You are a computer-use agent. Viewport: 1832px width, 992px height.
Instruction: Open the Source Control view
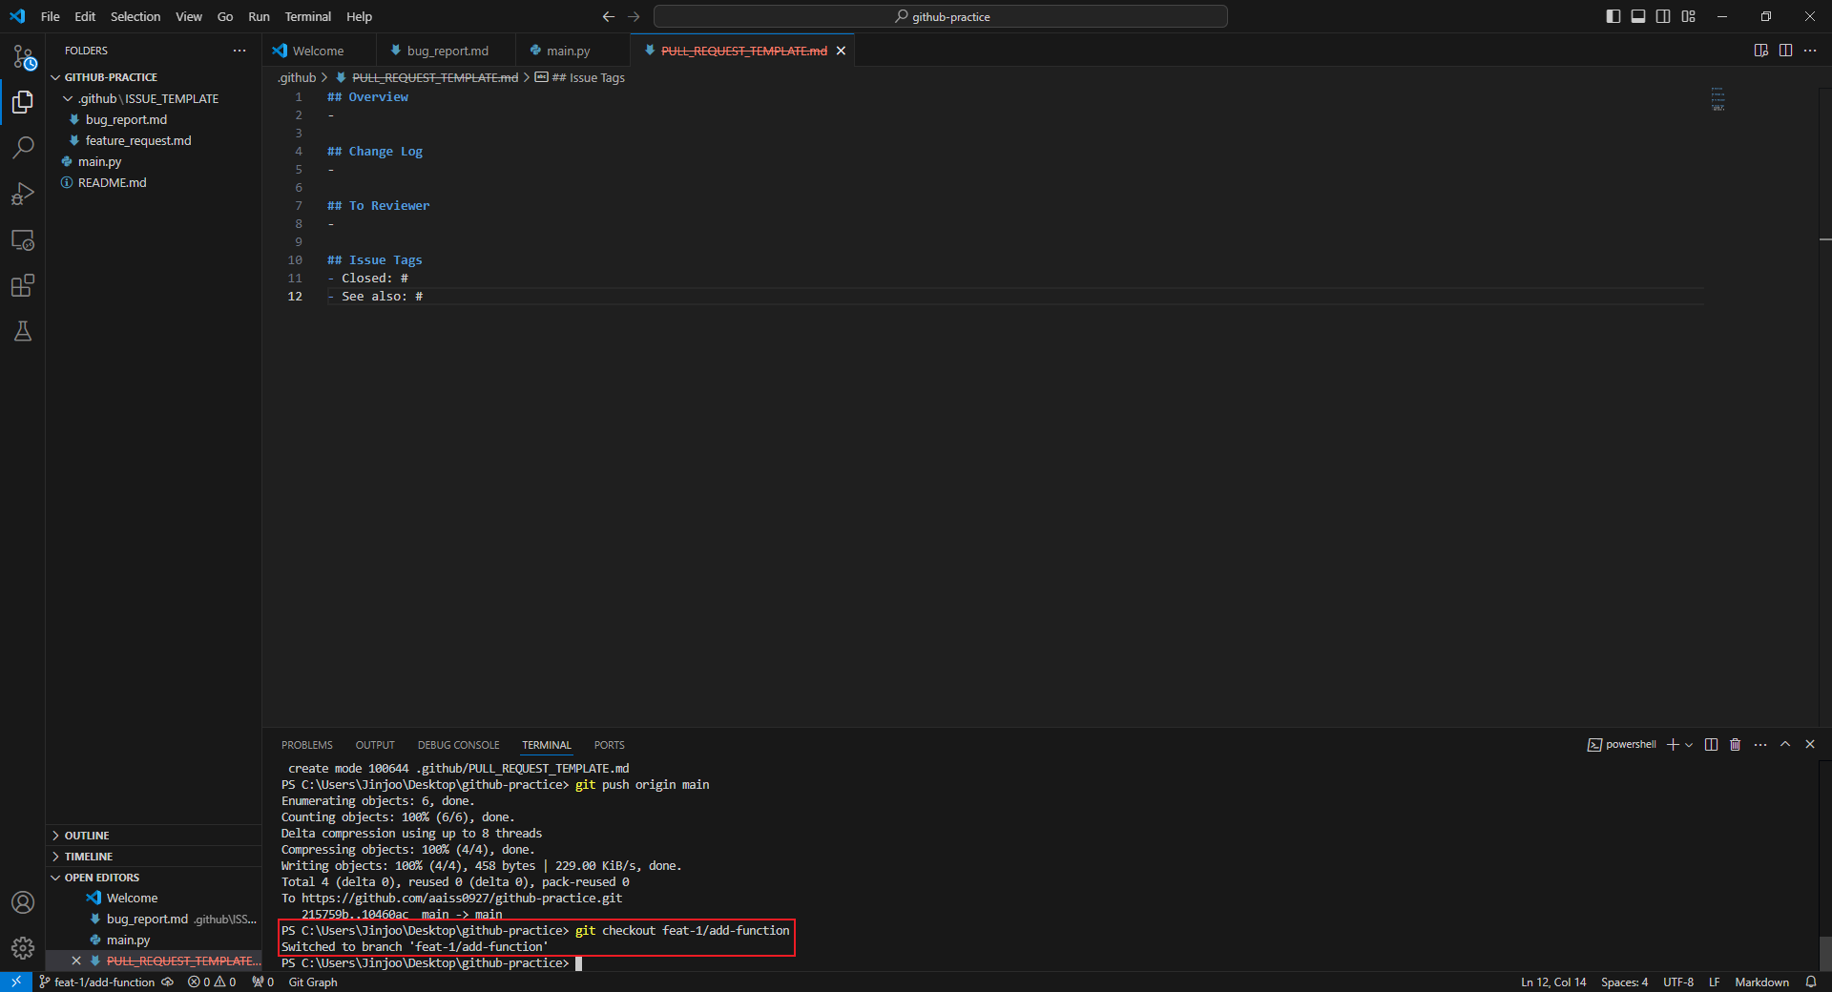(23, 57)
